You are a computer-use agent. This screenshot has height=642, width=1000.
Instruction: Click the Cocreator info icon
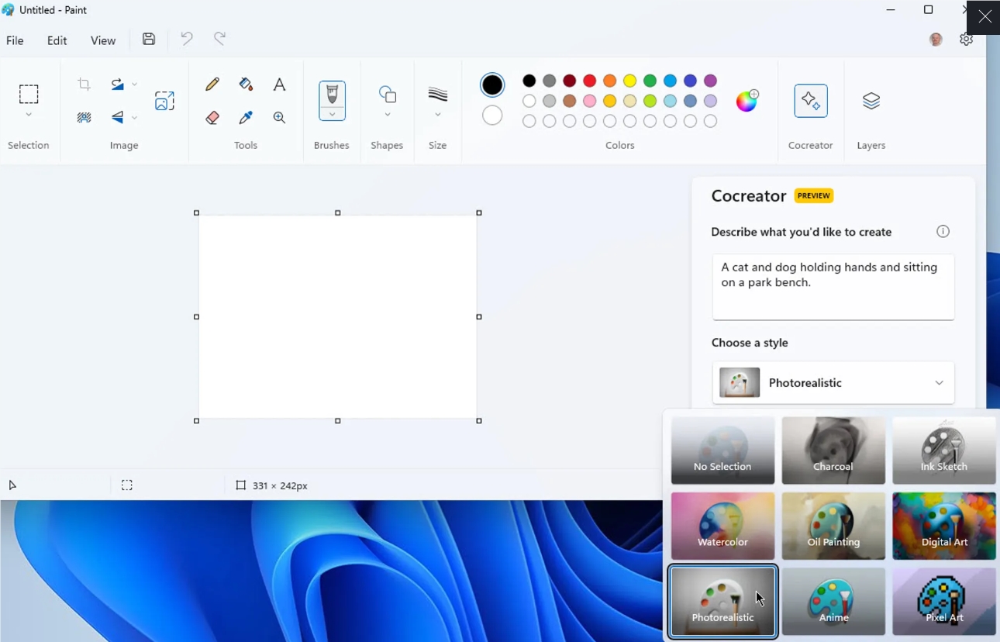tap(943, 231)
